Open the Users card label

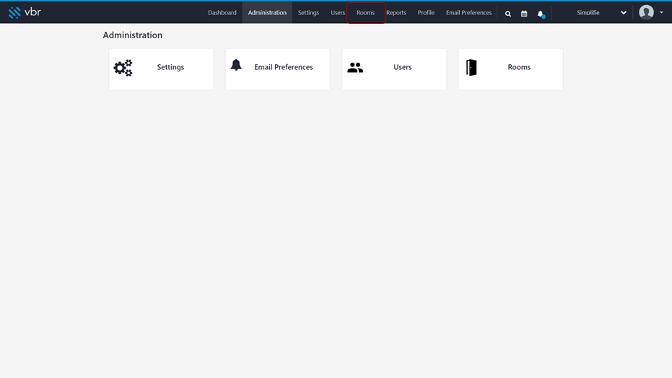click(403, 67)
